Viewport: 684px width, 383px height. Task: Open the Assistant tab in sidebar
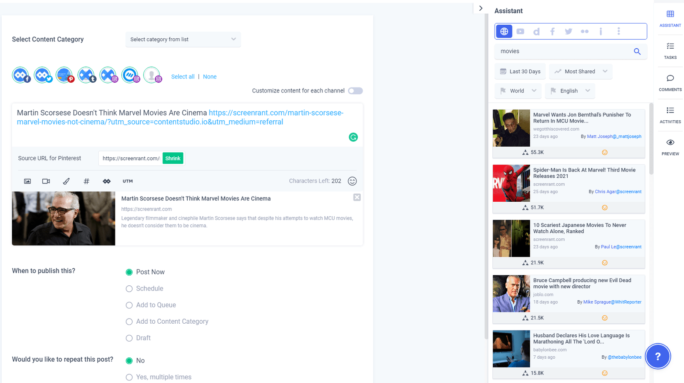click(670, 19)
